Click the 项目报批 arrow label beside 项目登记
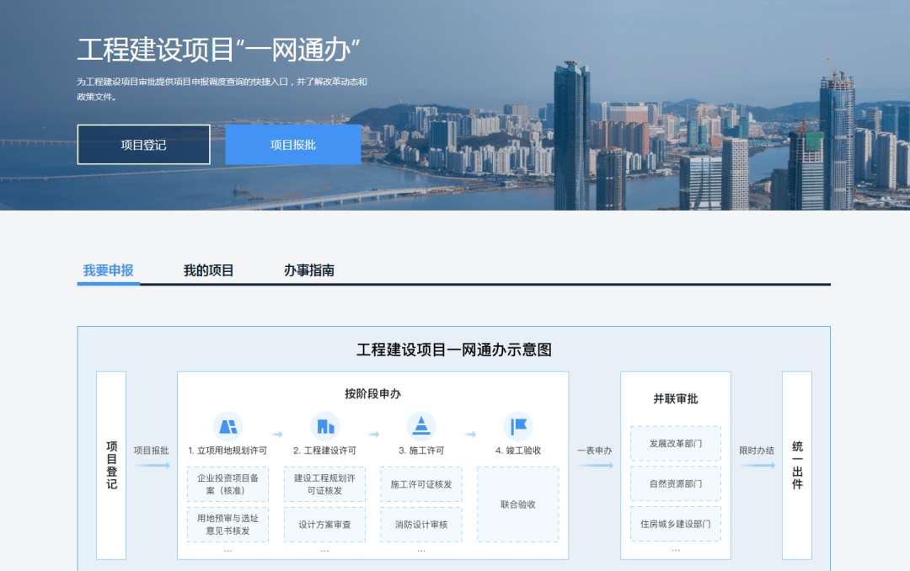 (x=152, y=451)
